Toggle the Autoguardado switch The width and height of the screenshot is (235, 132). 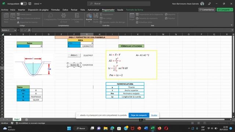click(23, 4)
